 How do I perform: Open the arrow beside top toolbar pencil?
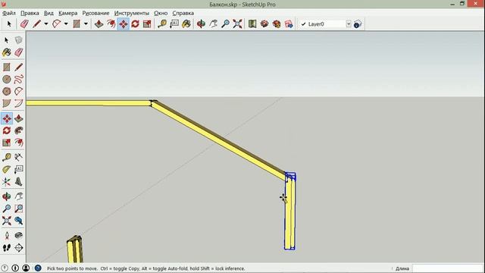45,24
